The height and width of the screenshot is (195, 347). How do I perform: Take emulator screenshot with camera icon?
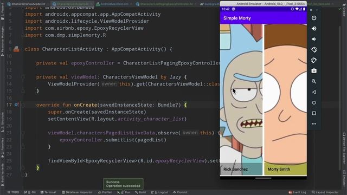314,71
